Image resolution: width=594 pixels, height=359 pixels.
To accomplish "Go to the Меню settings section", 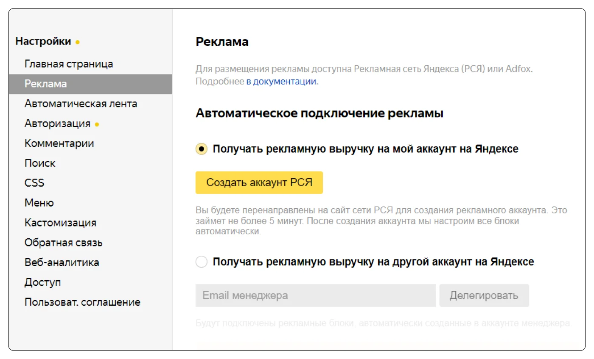I will pos(39,203).
